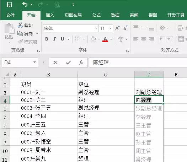Click the Align Left icon
The width and height of the screenshot is (187, 162).
click(136, 39)
